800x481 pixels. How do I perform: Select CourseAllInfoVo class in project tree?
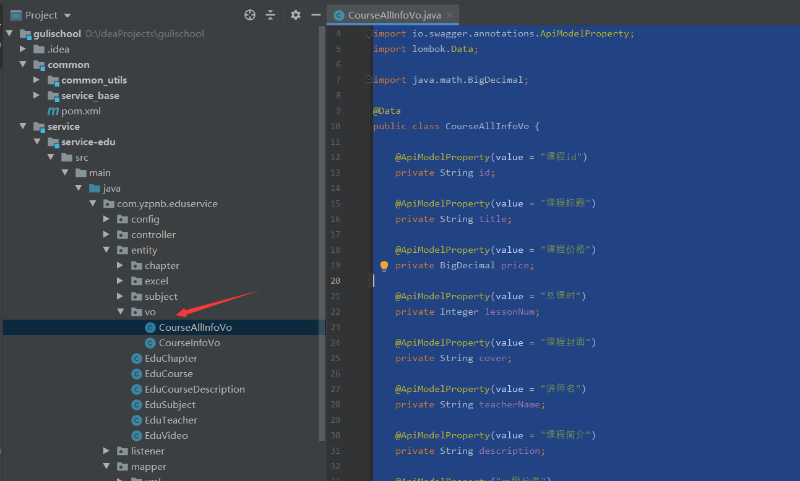pyautogui.click(x=196, y=327)
